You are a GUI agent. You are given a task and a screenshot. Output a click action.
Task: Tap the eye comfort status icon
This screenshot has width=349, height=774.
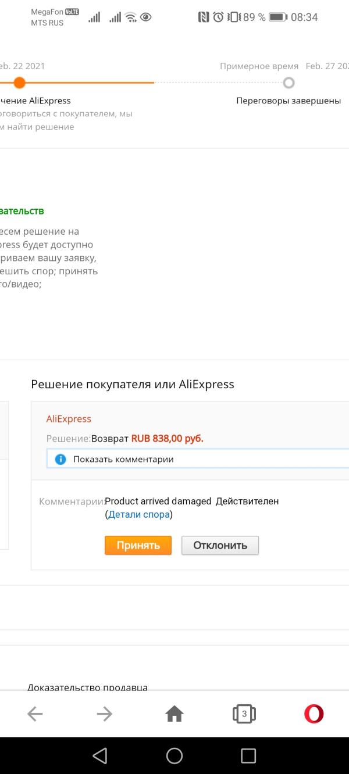(146, 17)
